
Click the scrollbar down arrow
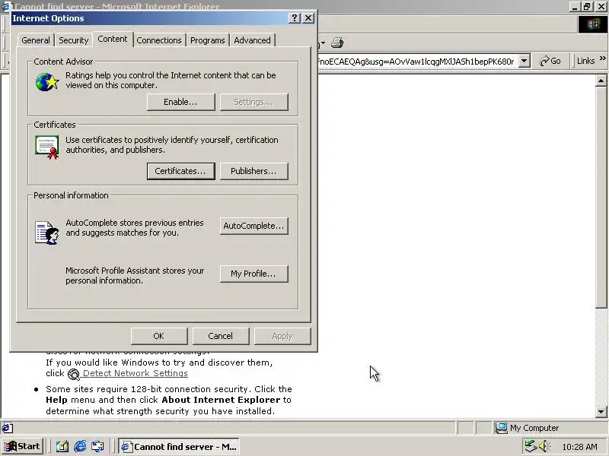(601, 412)
